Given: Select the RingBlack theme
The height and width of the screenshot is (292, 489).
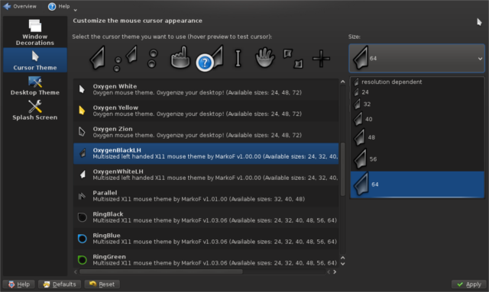Looking at the screenshot, I should 206,217.
